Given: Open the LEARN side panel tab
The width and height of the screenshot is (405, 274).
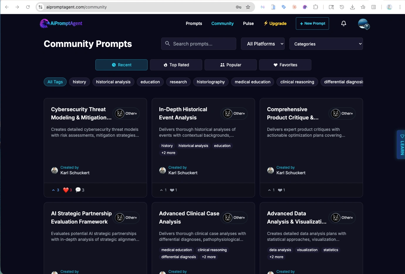Looking at the screenshot, I should [401, 145].
